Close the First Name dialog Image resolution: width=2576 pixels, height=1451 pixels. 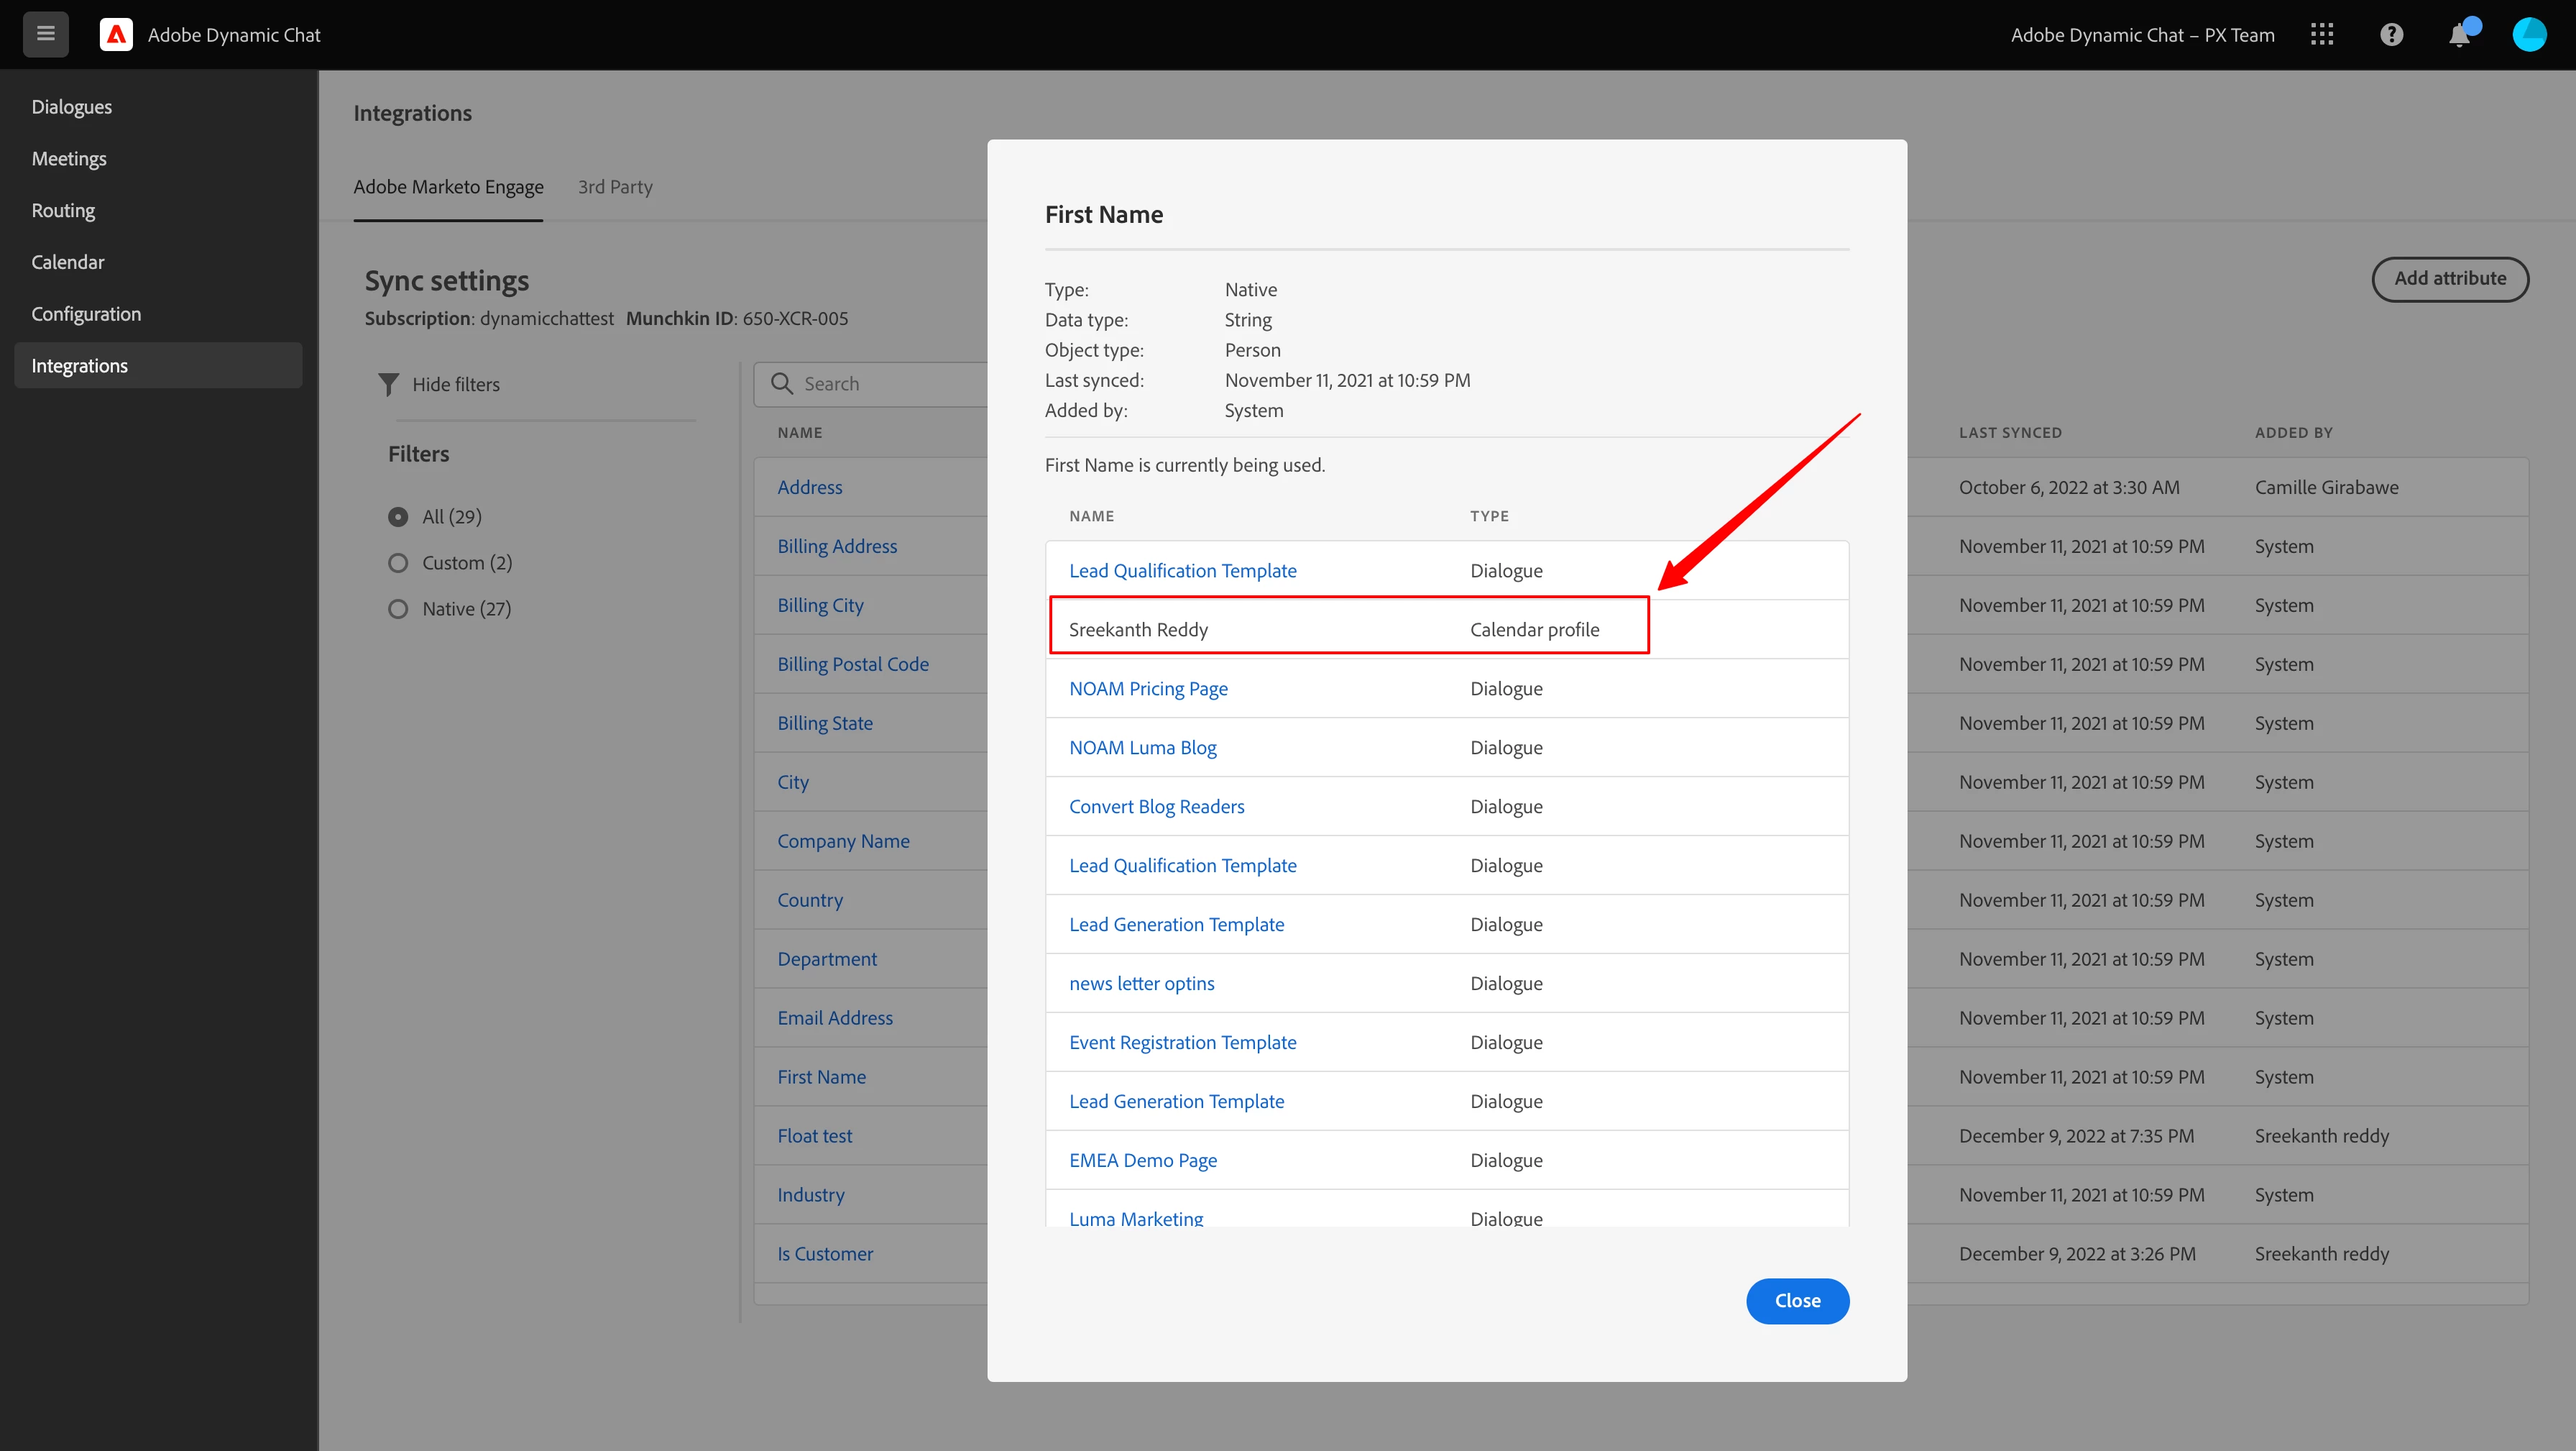pos(1797,1300)
